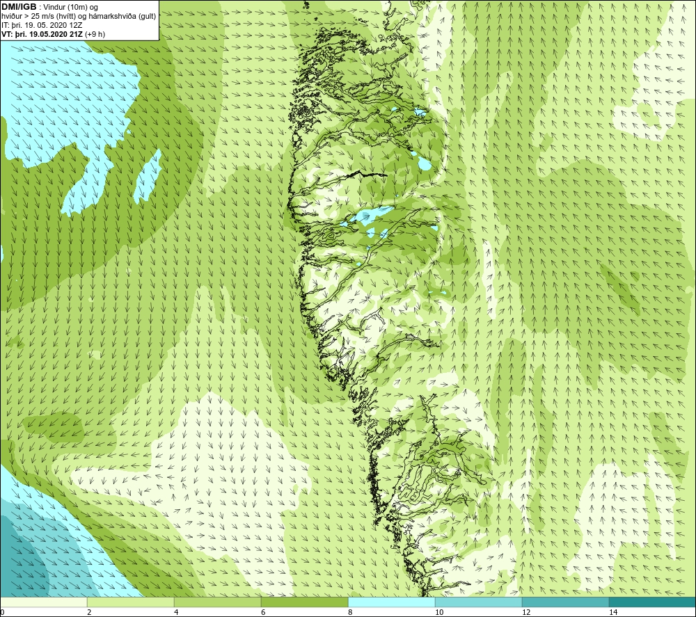Click the 0–2 m/s pale legend swatch

click(44, 602)
